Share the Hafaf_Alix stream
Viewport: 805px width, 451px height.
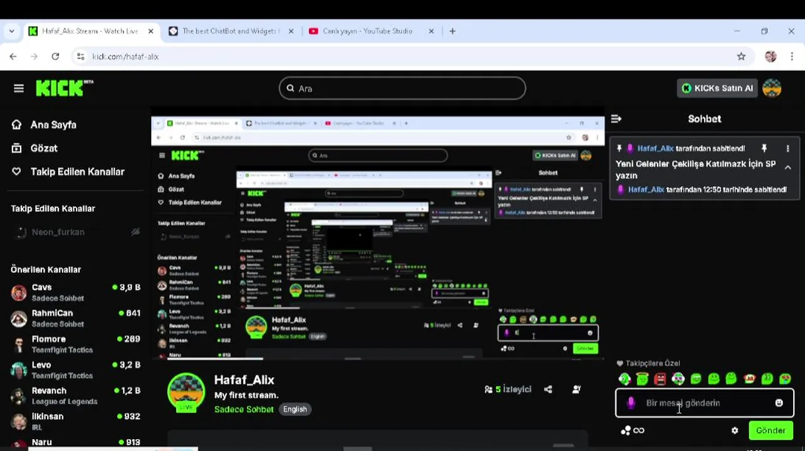click(548, 389)
